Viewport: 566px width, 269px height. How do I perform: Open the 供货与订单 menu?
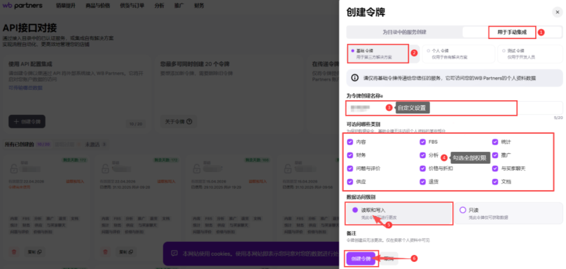click(x=131, y=5)
